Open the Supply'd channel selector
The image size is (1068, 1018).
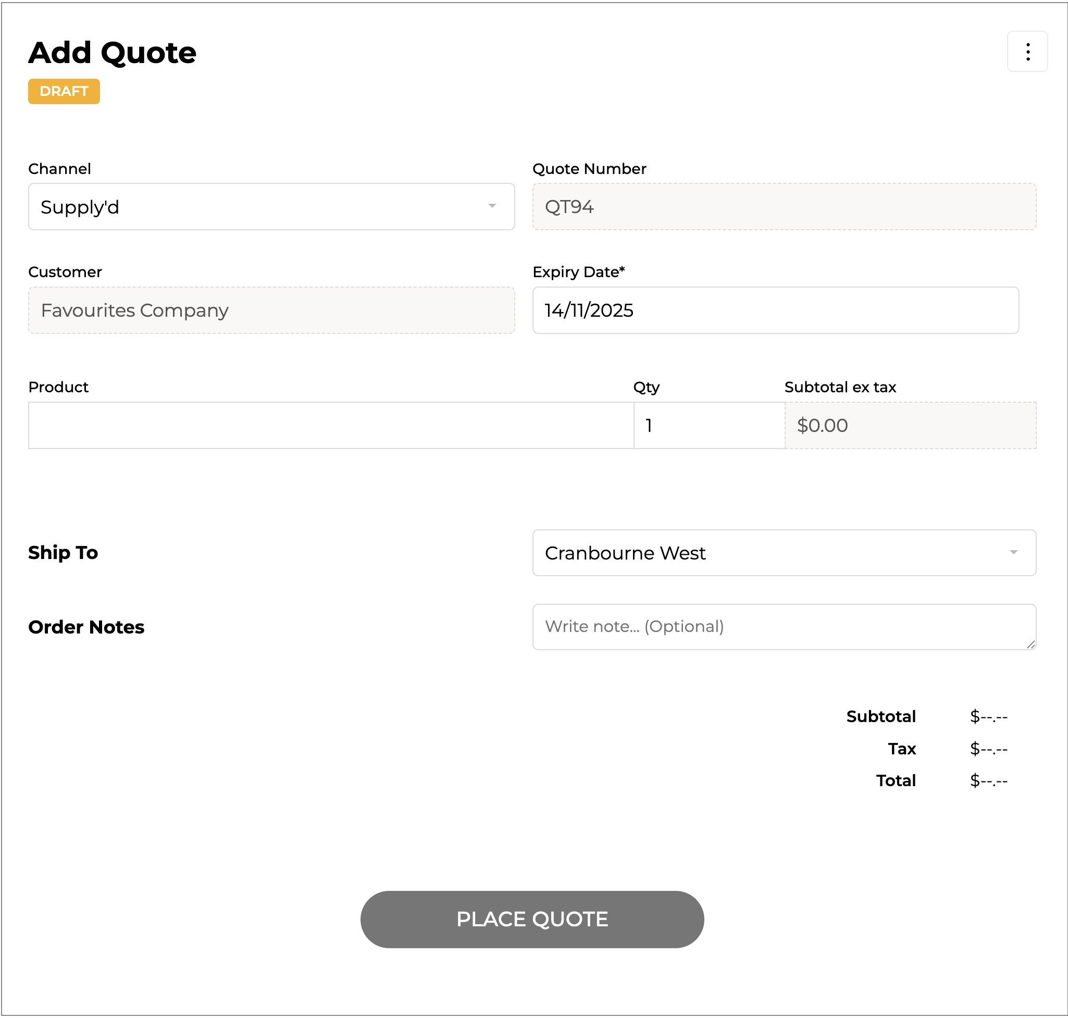[260, 207]
